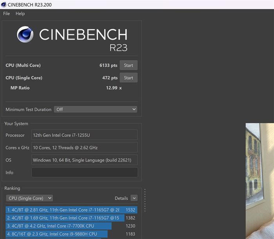Click the Info input field

coord(85,172)
